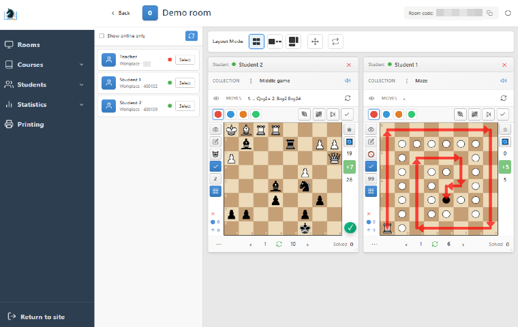The height and width of the screenshot is (327, 518).
Task: Click green checkmark badge on Student 2 board
Action: point(350,228)
